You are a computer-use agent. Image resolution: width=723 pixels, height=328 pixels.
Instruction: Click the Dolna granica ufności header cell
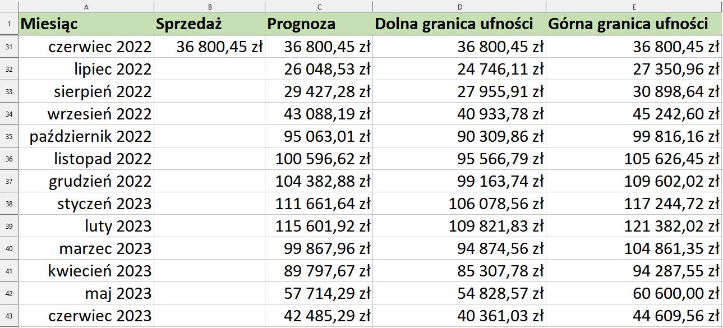point(459,24)
